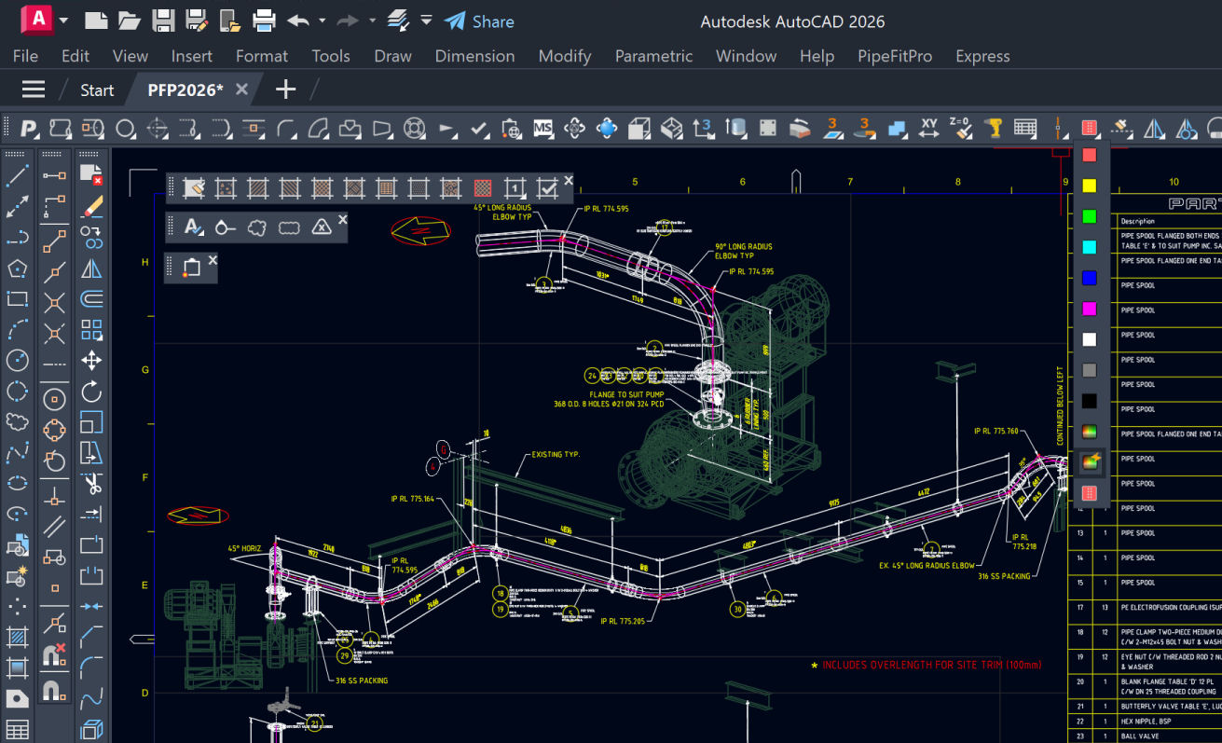
Task: Click the Plot printer icon
Action: pyautogui.click(x=265, y=21)
